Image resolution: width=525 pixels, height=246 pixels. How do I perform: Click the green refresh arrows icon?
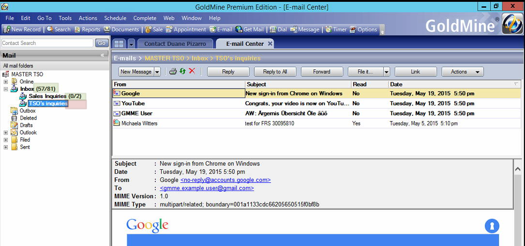click(182, 72)
